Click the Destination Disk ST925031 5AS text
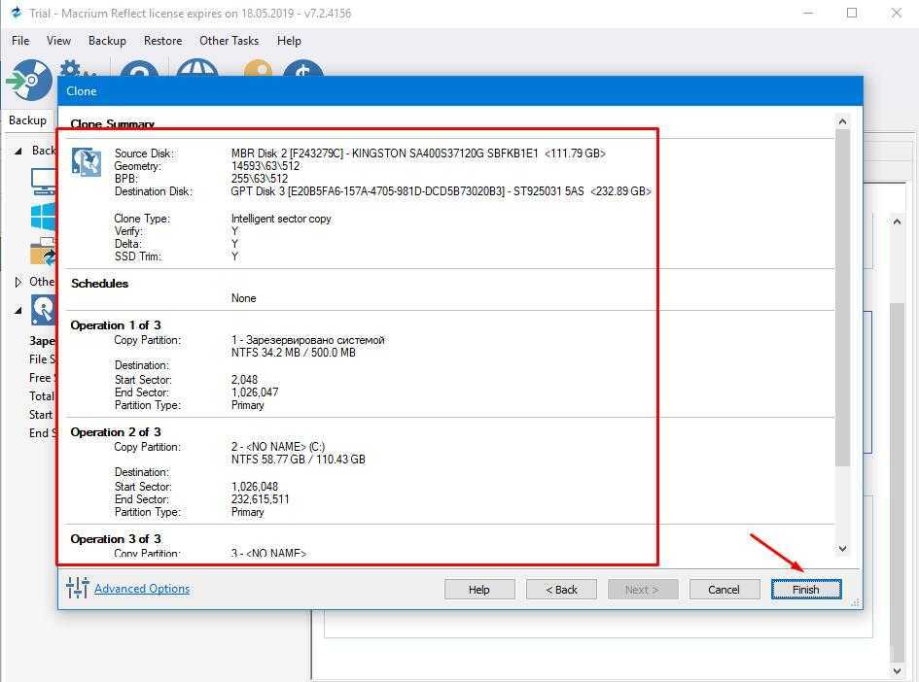 pos(441,191)
